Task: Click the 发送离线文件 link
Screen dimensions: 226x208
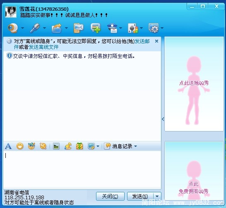Action: point(43,47)
